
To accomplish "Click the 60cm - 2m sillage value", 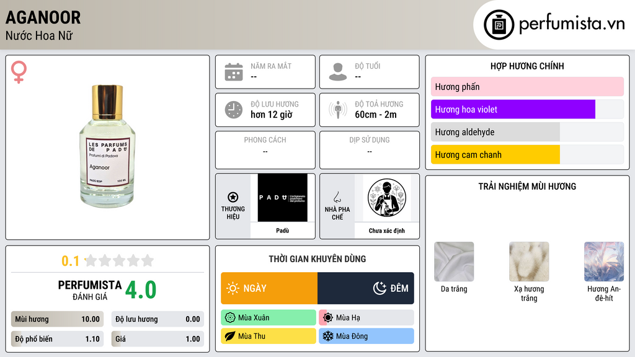I will (376, 115).
